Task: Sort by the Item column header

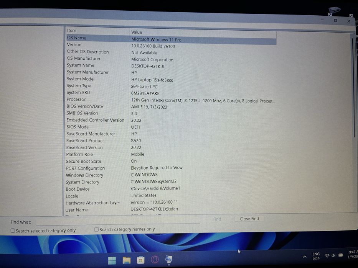Action: pyautogui.click(x=98, y=31)
